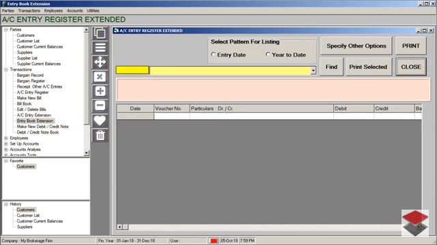Viewport: 437px width, 245px height.
Task: Open the yellow combo box dropdown arrow
Action: [x=313, y=71]
